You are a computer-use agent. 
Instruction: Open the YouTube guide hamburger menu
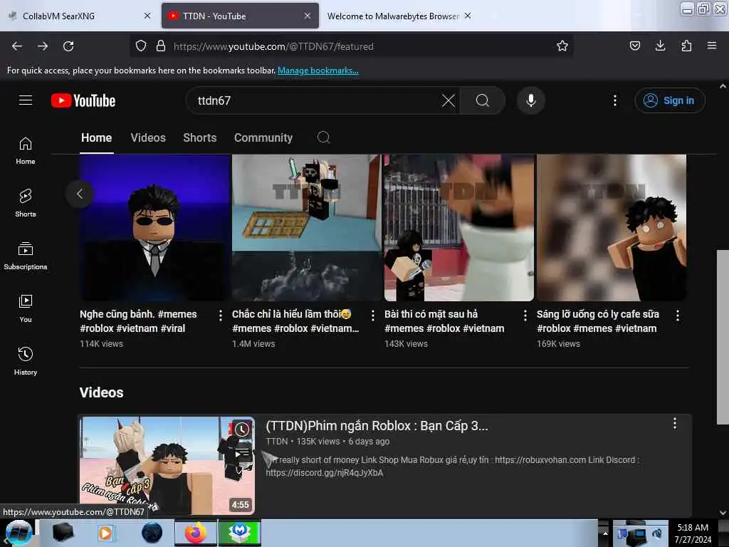[26, 100]
